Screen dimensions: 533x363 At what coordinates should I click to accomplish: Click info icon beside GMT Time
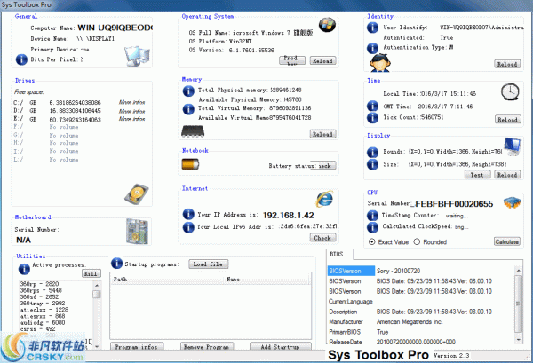click(372, 106)
